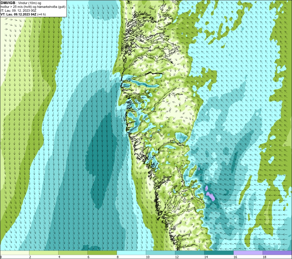Click the legend tick label '10'
The image size is (292, 259).
147,257
